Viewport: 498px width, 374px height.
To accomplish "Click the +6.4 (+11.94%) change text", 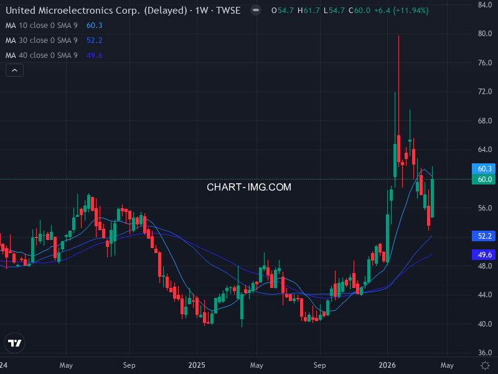I will pos(401,11).
